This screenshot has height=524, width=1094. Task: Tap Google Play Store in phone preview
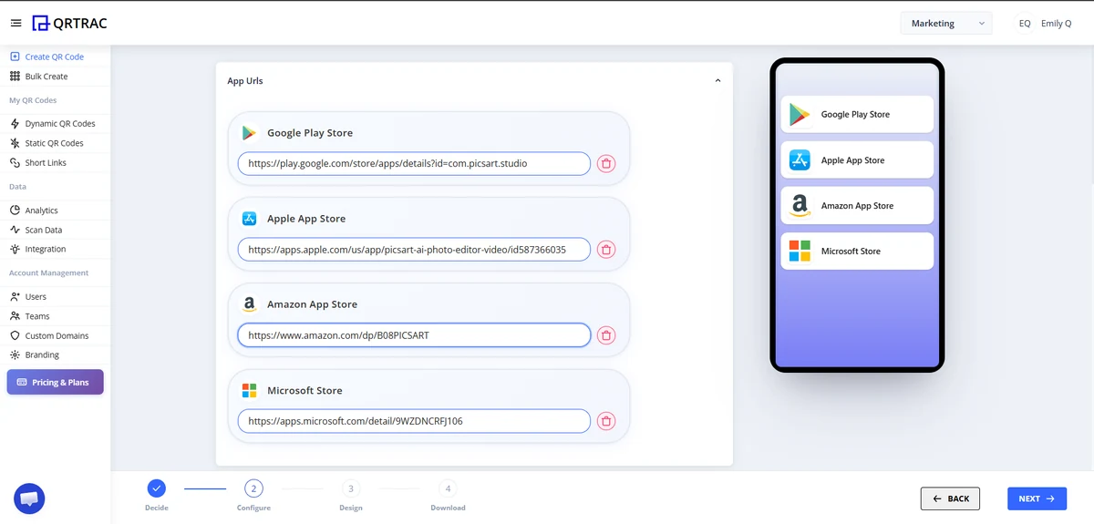point(857,115)
